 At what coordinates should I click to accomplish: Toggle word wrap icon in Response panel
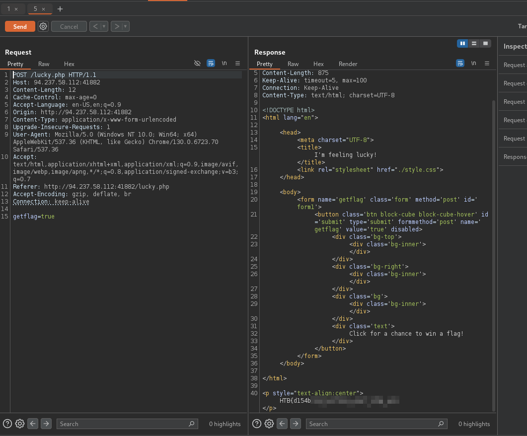click(460, 63)
